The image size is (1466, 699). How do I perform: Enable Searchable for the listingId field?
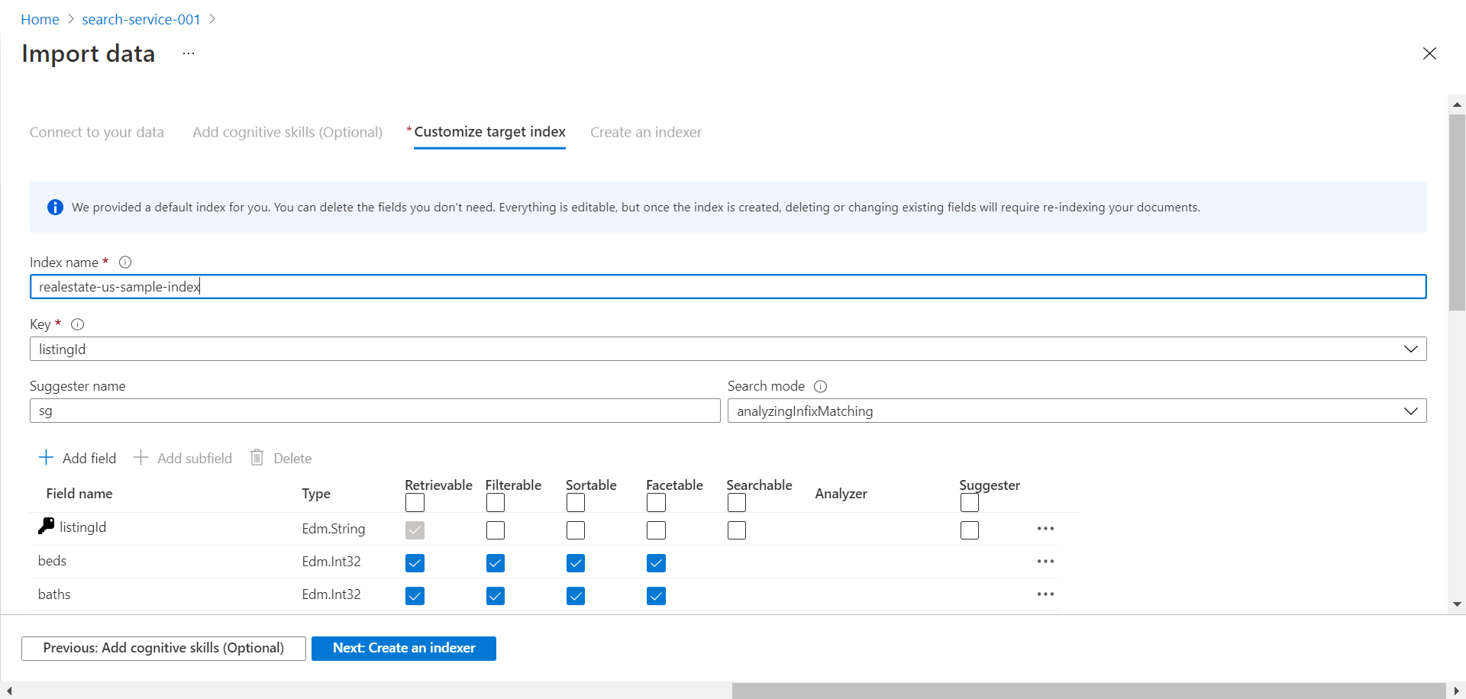point(736,530)
